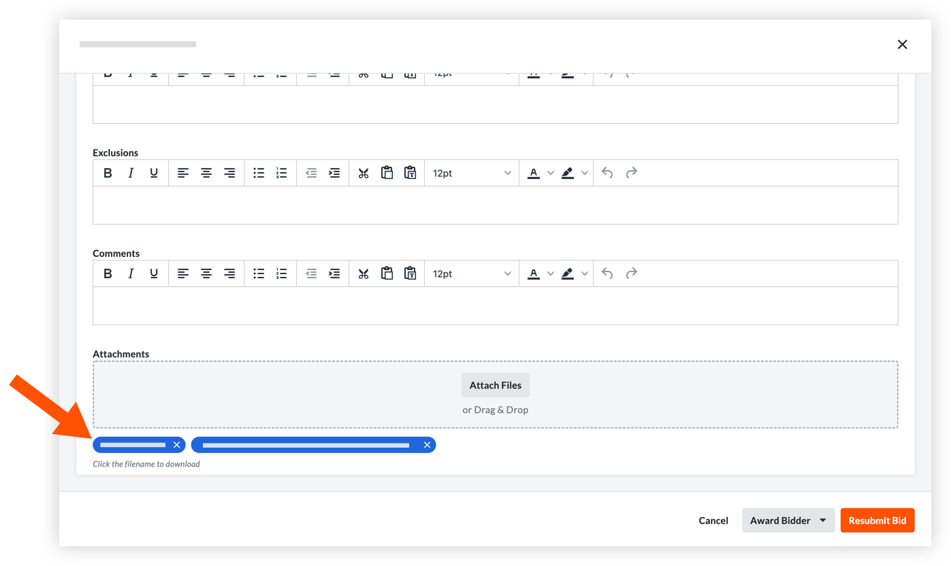This screenshot has width=951, height=566.
Task: Center align text in Comments editor
Action: point(206,273)
